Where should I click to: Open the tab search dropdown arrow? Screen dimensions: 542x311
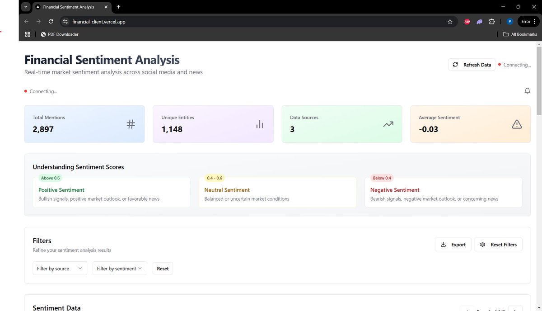[x=25, y=7]
